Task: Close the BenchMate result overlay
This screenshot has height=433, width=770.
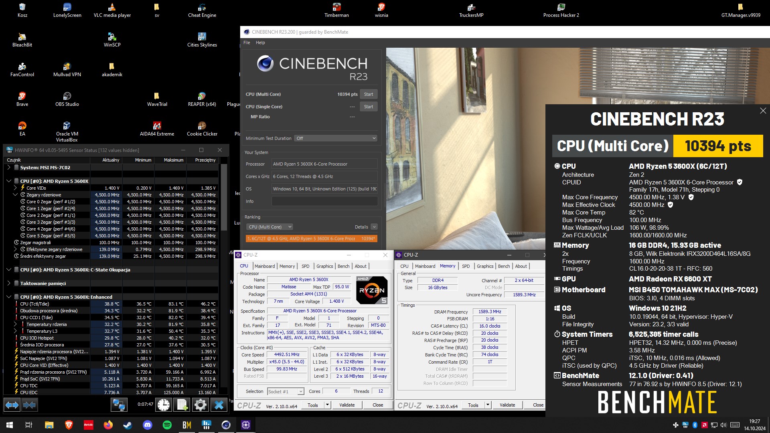Action: click(x=763, y=111)
